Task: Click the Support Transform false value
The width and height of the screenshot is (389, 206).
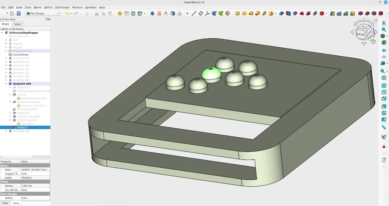Action: click(x=35, y=173)
